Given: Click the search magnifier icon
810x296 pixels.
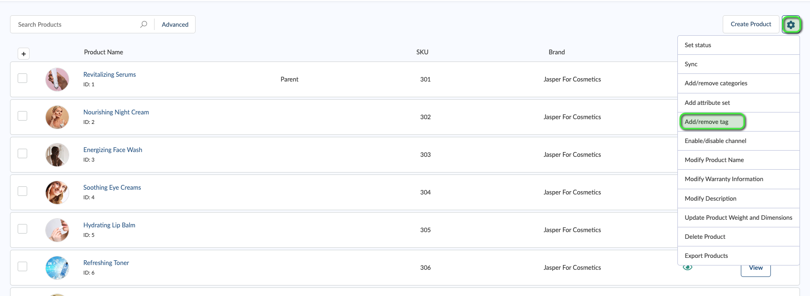Looking at the screenshot, I should [144, 24].
